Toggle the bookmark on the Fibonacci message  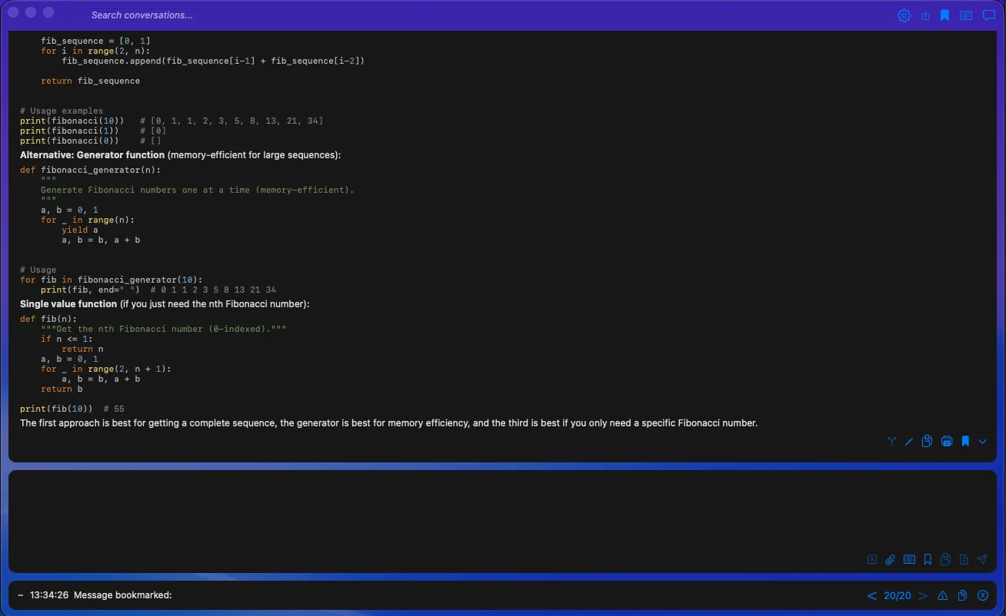click(x=965, y=441)
